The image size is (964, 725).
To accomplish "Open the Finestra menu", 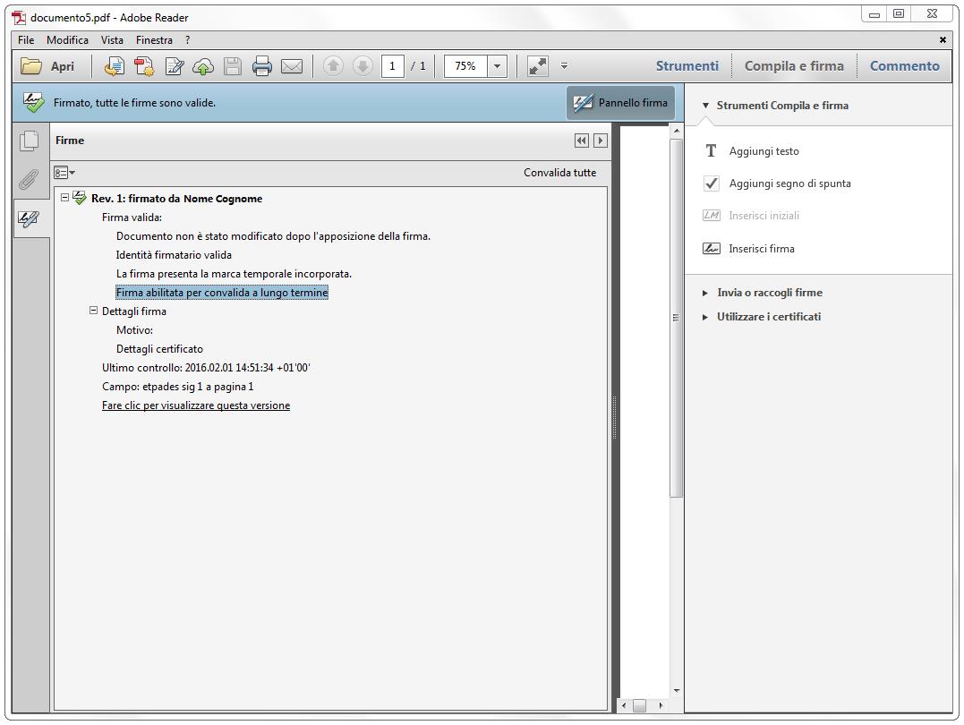I will (x=154, y=40).
